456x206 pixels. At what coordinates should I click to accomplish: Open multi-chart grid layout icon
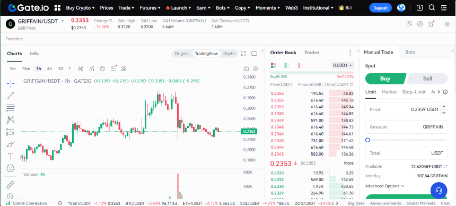[x=124, y=69]
